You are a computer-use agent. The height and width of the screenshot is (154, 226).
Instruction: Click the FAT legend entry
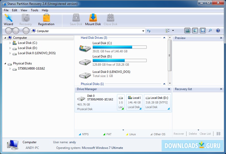tap(107, 134)
